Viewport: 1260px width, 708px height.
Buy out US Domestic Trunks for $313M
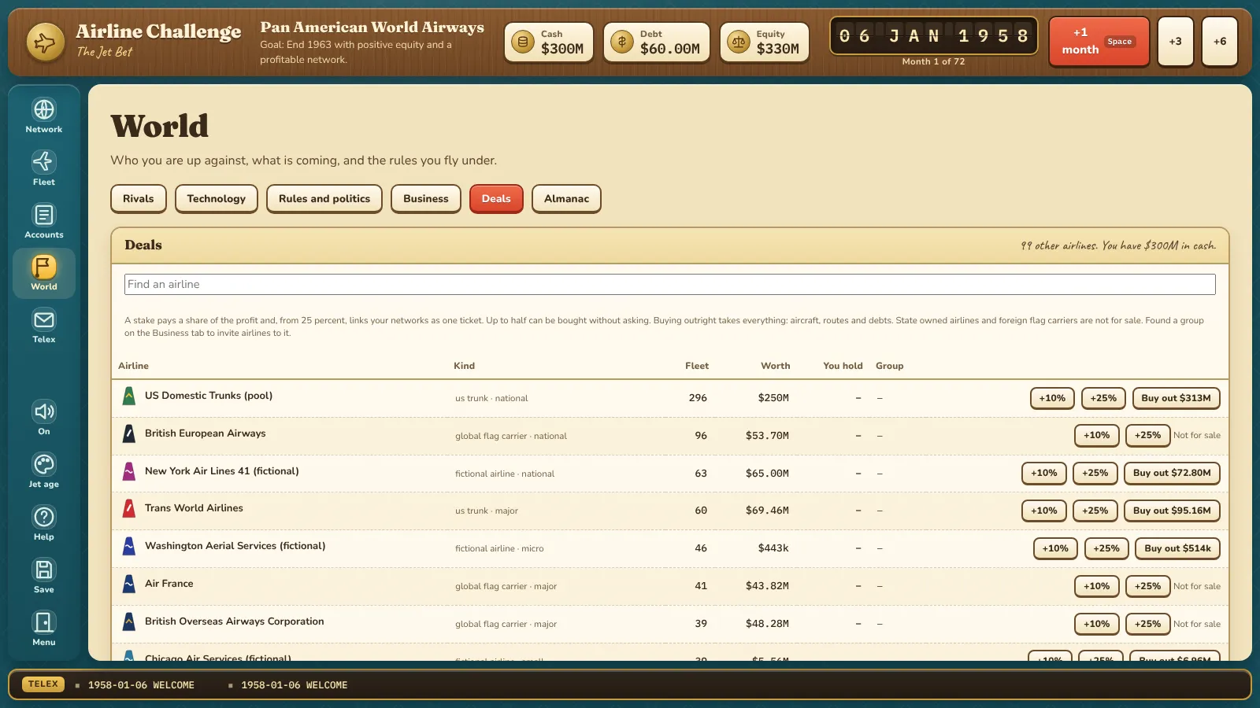(1177, 398)
